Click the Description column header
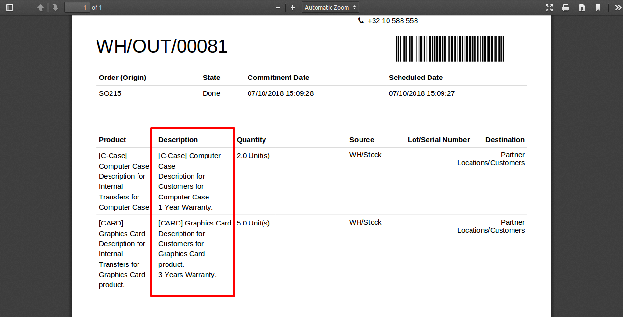This screenshot has width=623, height=317. [178, 140]
